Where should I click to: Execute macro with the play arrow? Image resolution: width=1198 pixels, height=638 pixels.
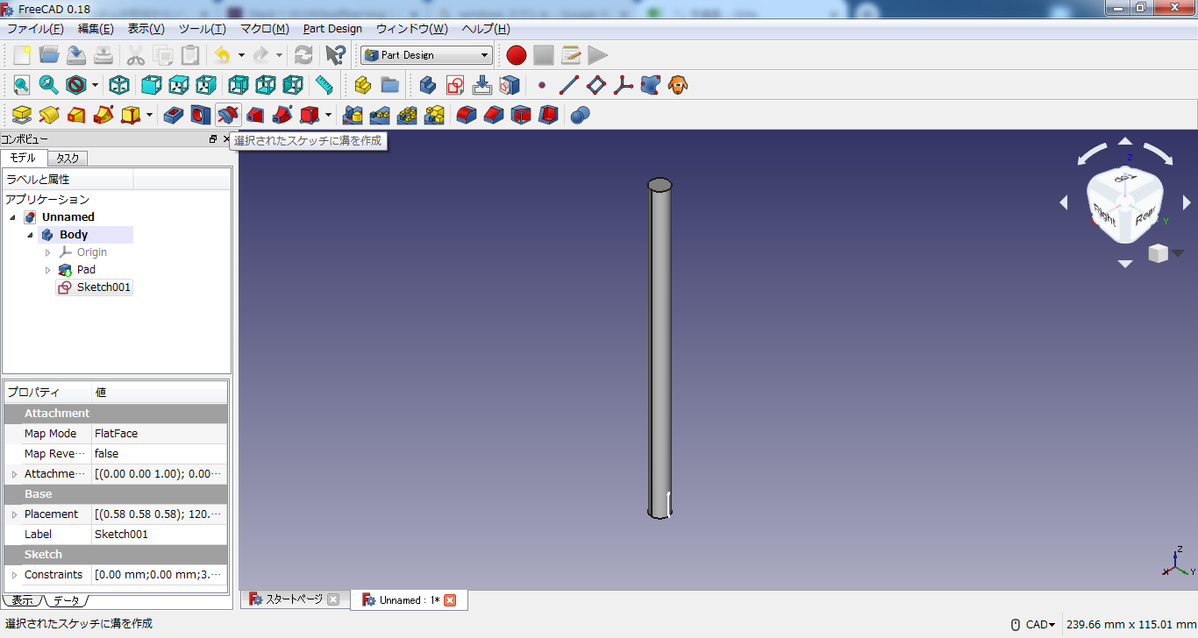(x=598, y=55)
